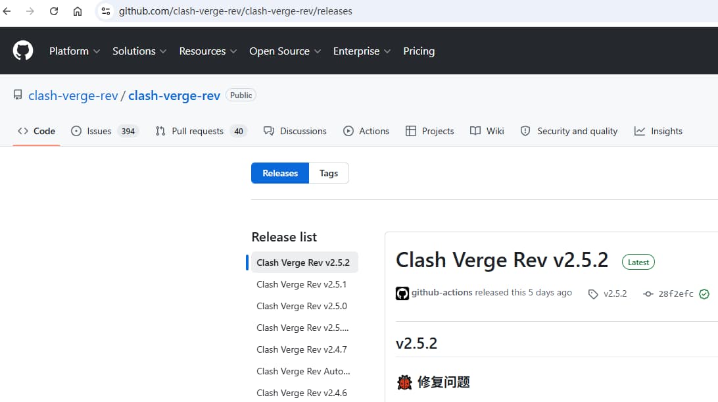Click the Public badge

(241, 95)
